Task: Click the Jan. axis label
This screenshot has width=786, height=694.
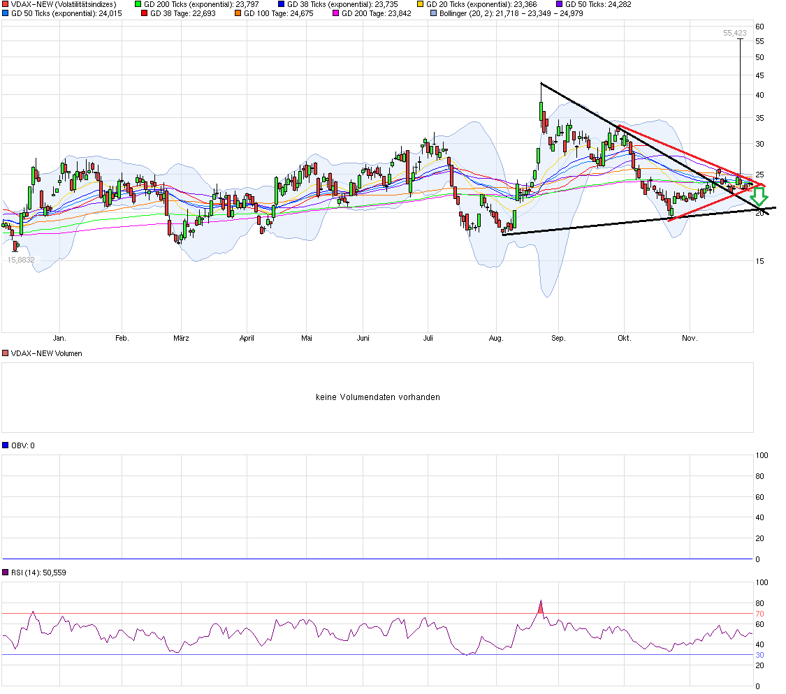Action: coord(59,338)
